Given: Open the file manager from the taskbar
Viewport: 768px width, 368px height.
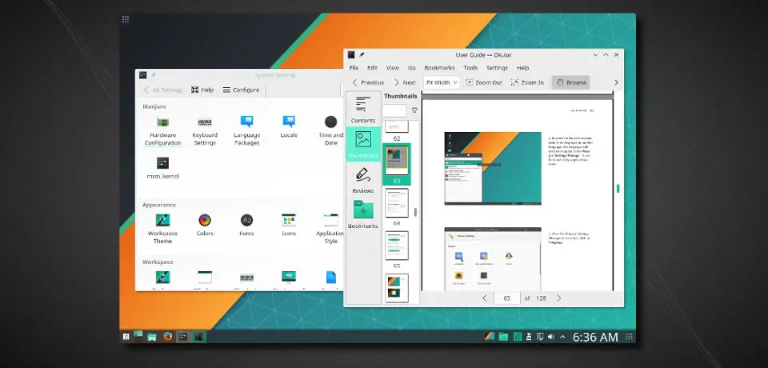Looking at the screenshot, I should coord(152,337).
